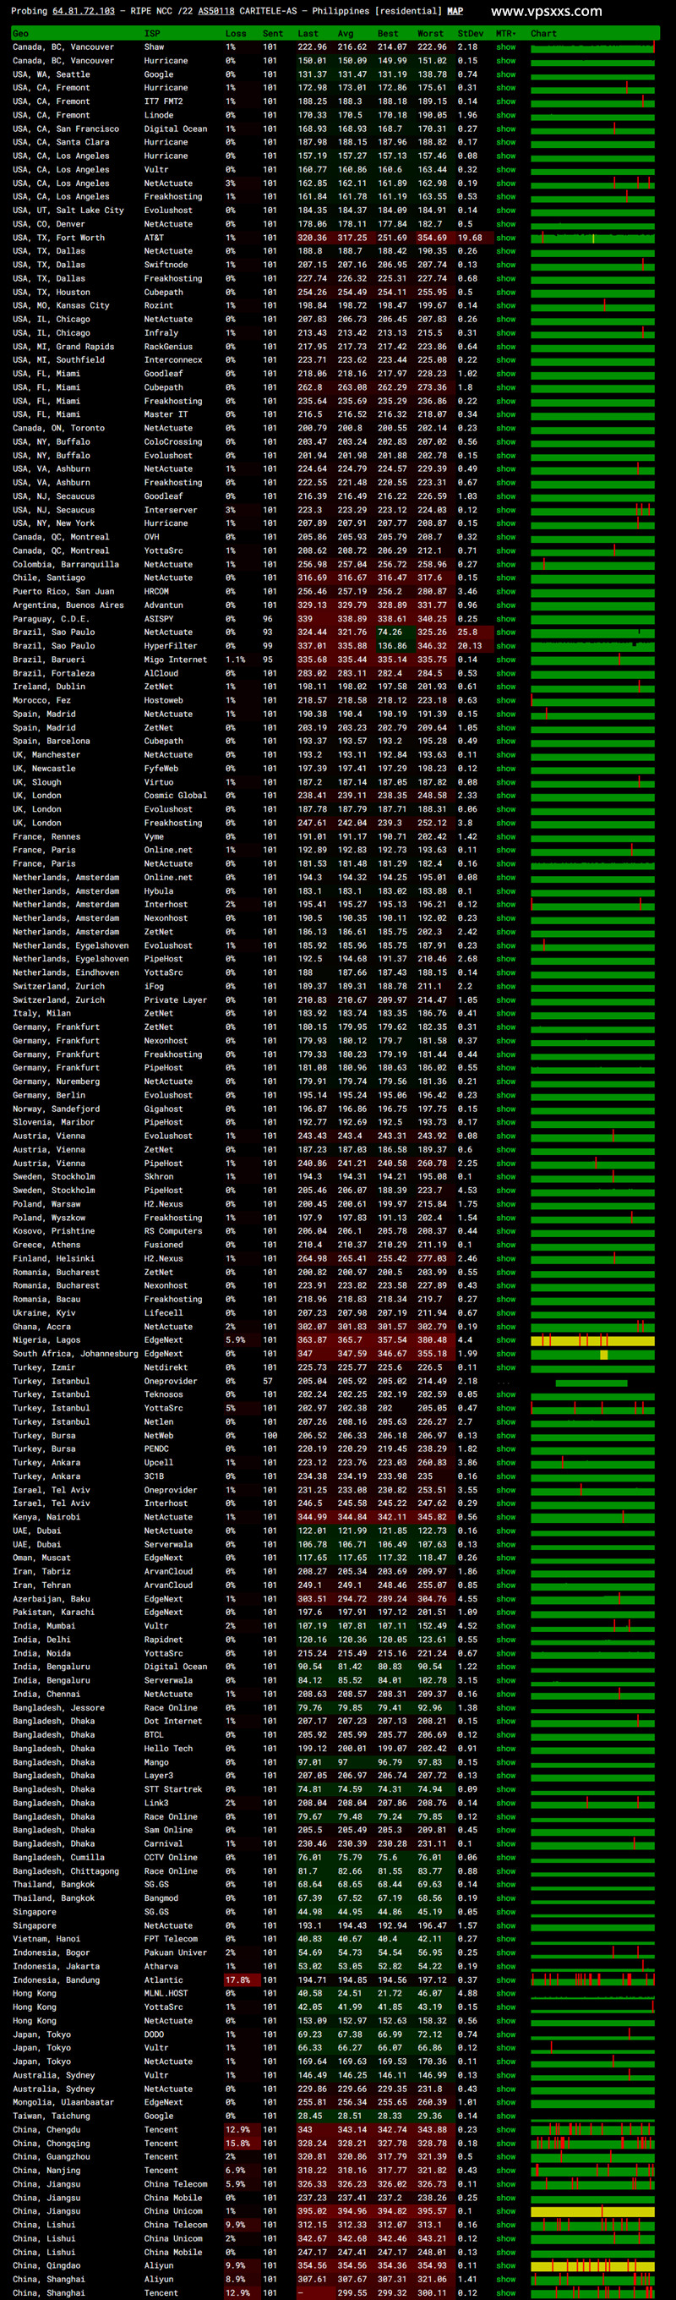Click the 'Ghana, Accra' cell
This screenshot has width=676, height=2300.
point(41,1327)
